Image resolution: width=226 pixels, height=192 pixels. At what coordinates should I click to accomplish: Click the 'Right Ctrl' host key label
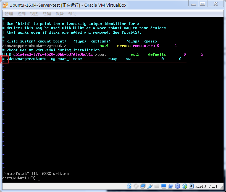[x=206, y=186]
